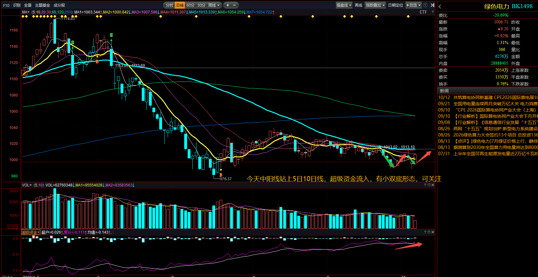Click the question mark beside ETF label

click(432, 12)
